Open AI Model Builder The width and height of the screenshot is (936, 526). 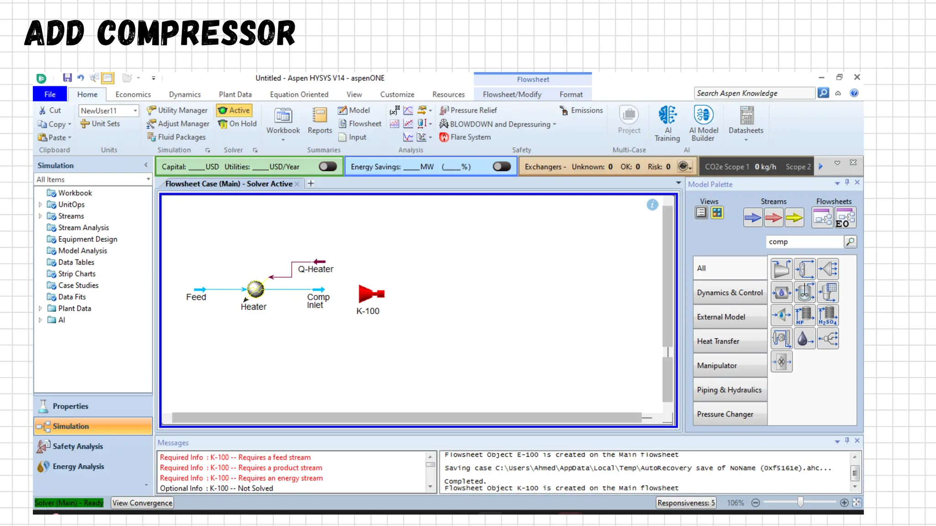703,123
